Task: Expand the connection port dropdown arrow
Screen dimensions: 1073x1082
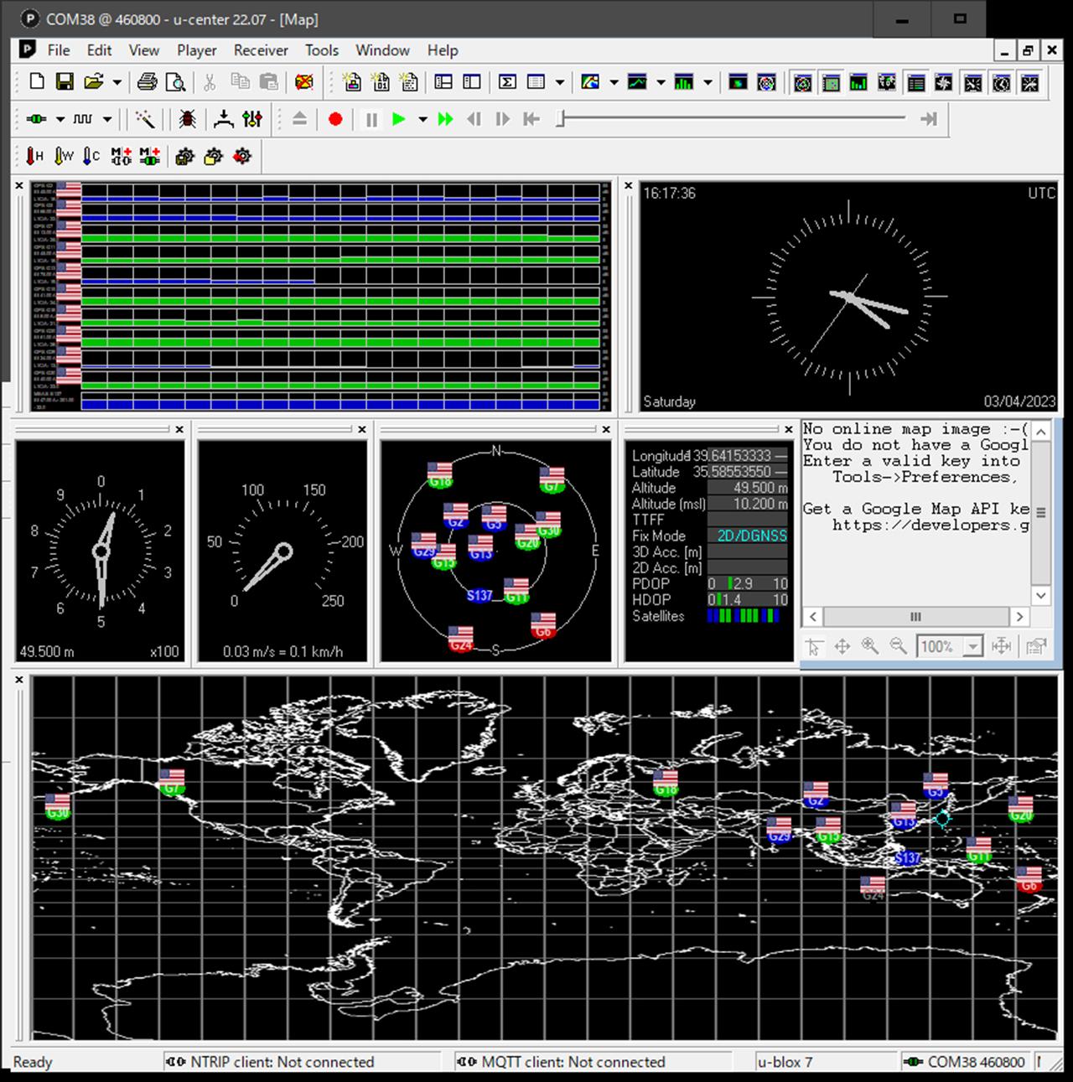Action: pyautogui.click(x=60, y=120)
